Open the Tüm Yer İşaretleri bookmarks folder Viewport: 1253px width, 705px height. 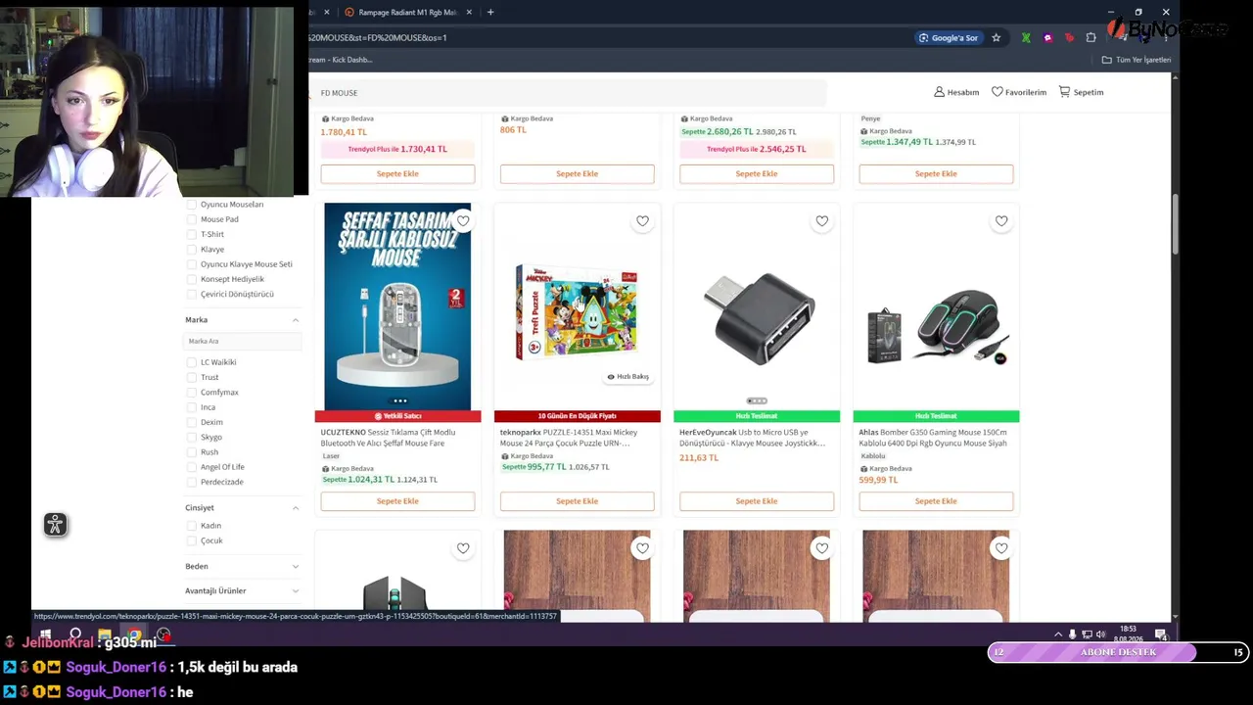[1137, 60]
